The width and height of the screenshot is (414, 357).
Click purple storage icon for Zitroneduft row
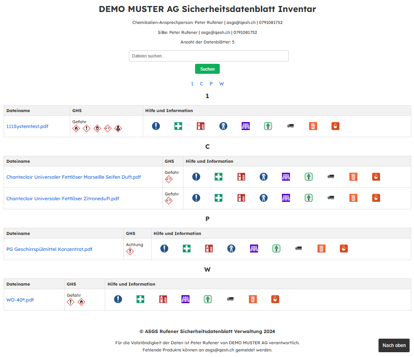286,198
